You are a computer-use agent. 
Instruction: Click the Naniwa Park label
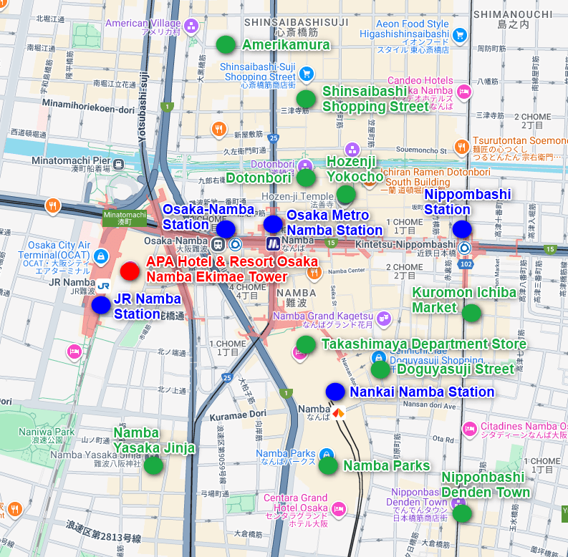47,436
